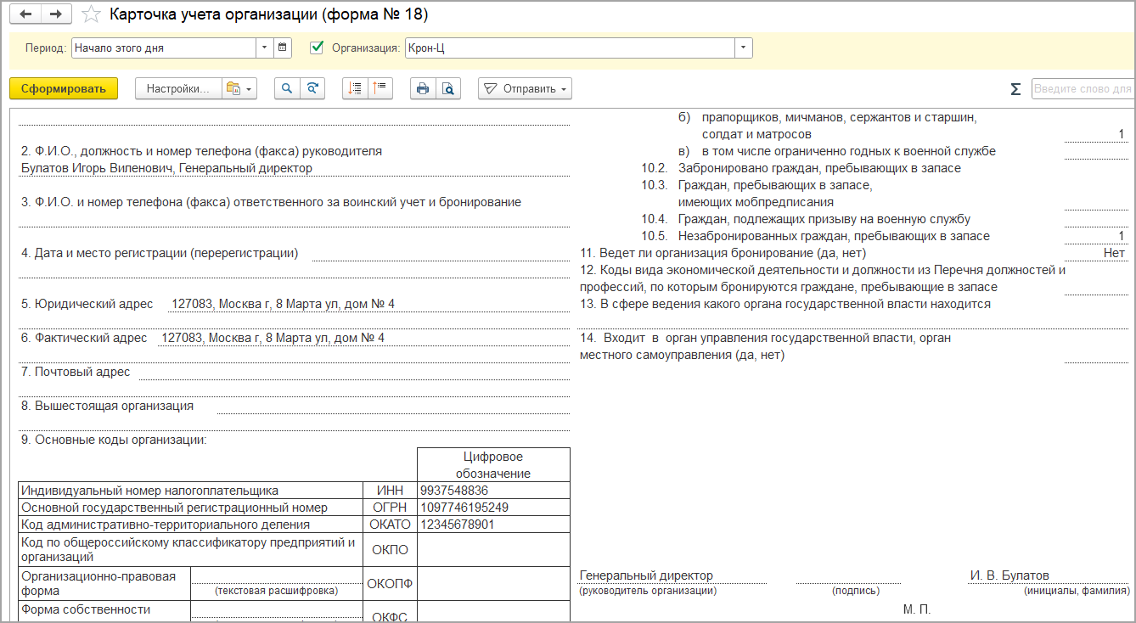Screen dimensions: 1136x623
Task: Go back with the left arrow button
Action: [x=25, y=14]
